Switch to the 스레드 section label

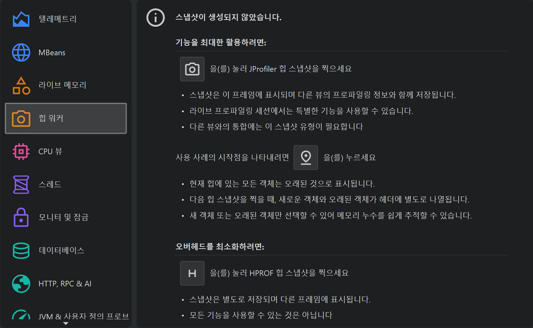[50, 184]
